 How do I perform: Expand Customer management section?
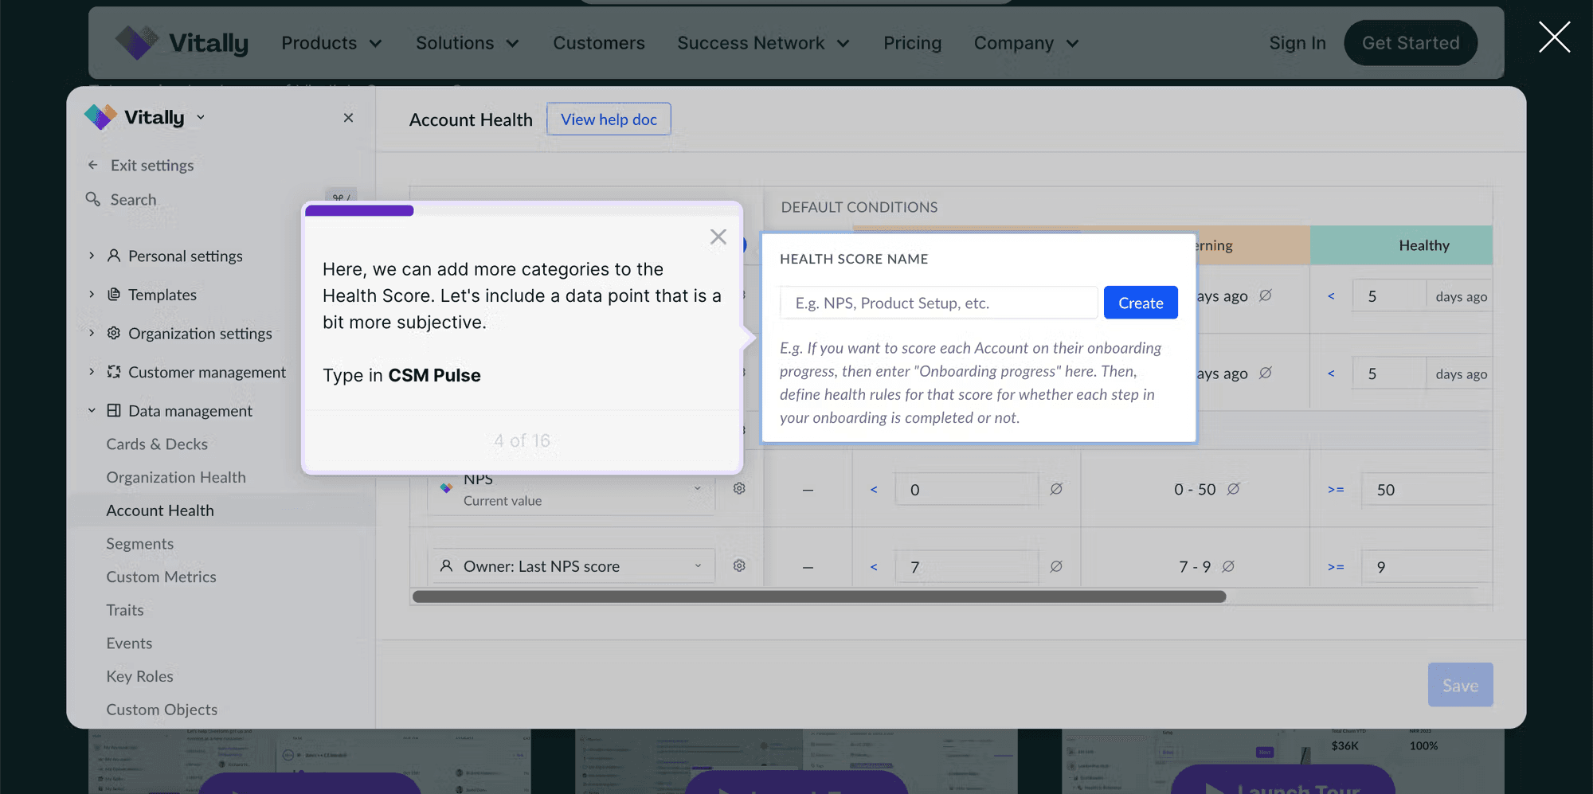point(92,372)
